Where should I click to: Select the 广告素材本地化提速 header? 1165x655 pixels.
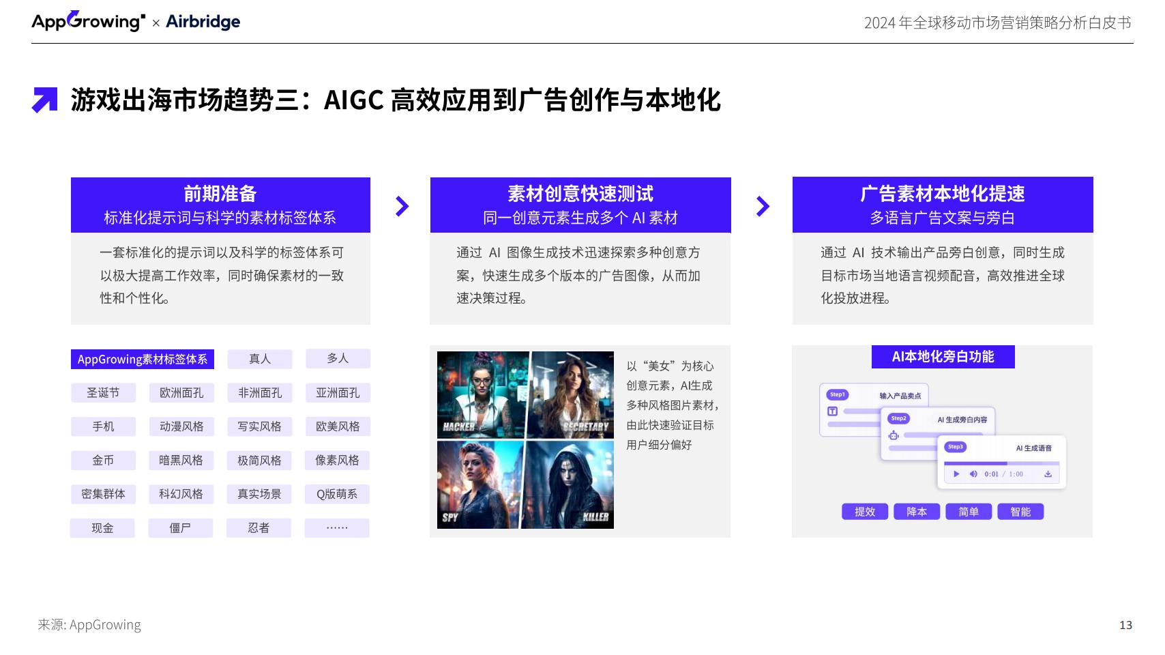coord(943,205)
